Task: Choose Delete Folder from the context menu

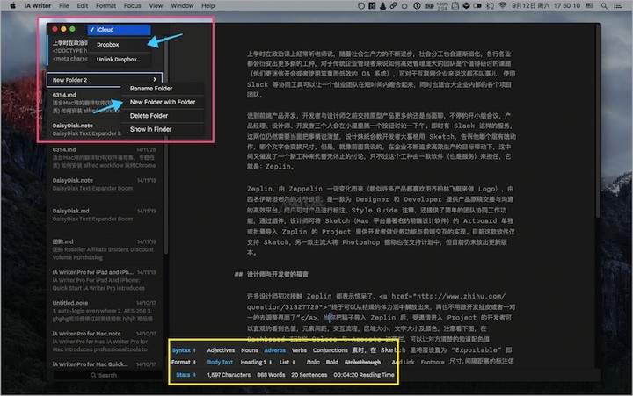Action: (x=150, y=115)
